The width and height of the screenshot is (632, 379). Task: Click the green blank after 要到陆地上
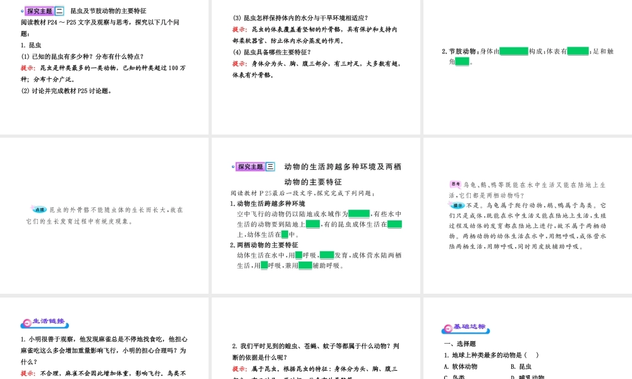click(x=313, y=224)
